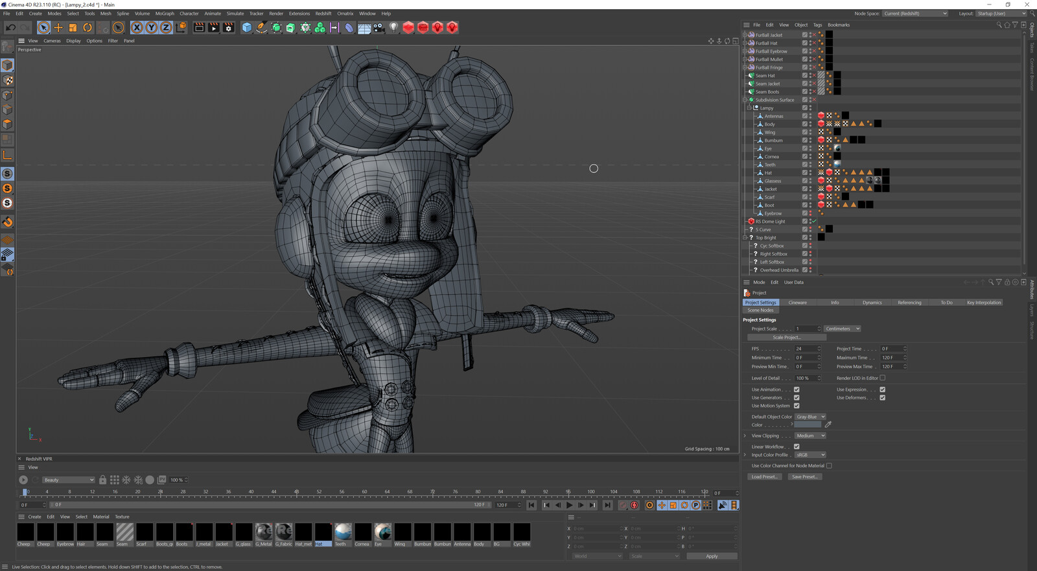Screen dimensions: 1037x571
Task: Toggle the Z axis lock
Action: (x=166, y=27)
